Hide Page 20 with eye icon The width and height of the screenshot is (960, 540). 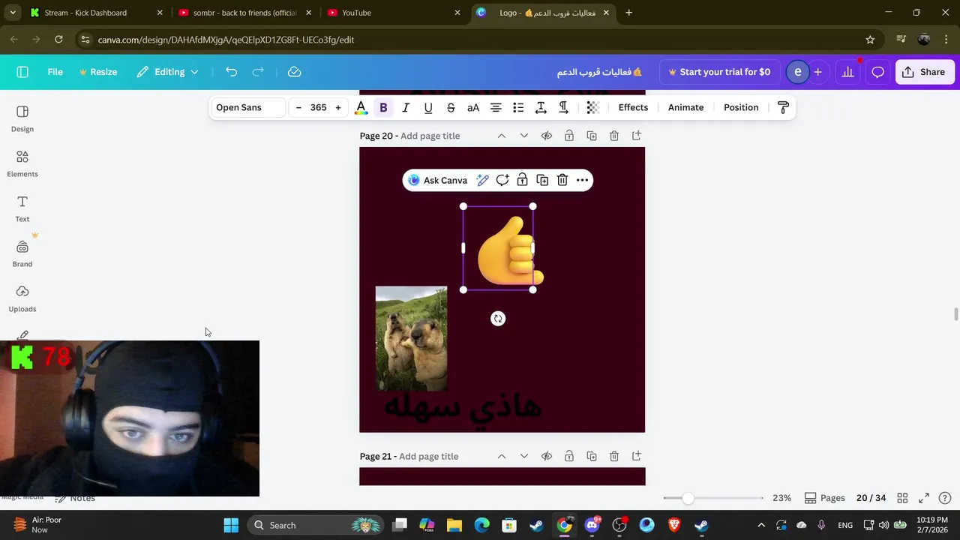click(547, 136)
